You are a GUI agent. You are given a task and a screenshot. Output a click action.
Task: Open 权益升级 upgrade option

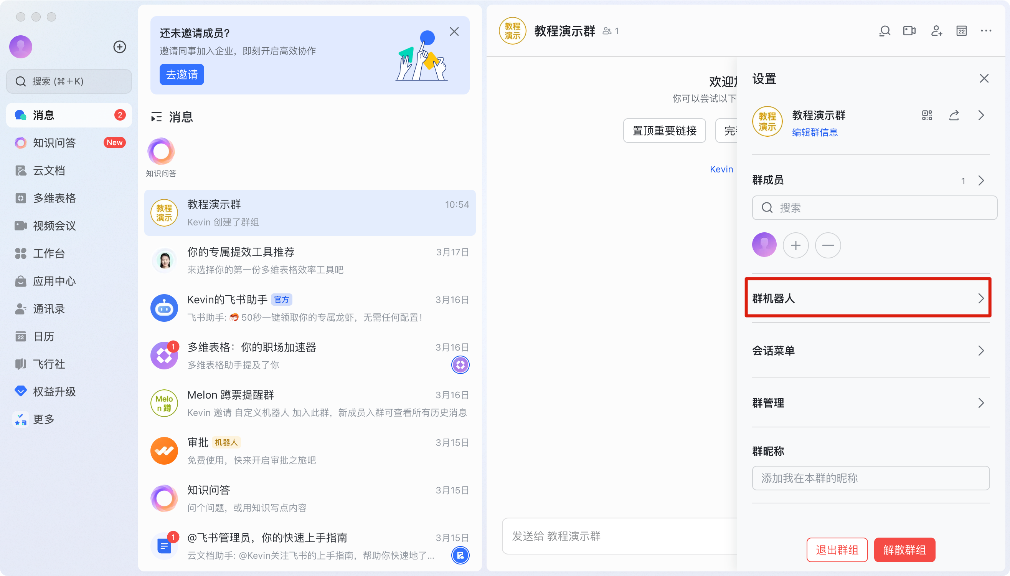[x=69, y=392]
